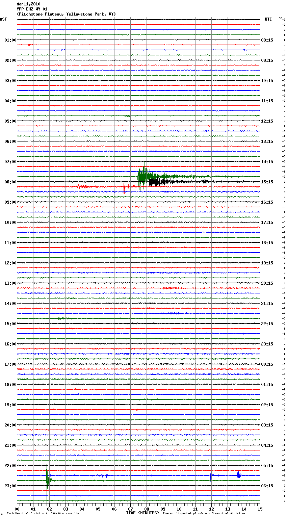Click the 05:15 UTC time label
The width and height of the screenshot is (287, 518).
(x=267, y=466)
